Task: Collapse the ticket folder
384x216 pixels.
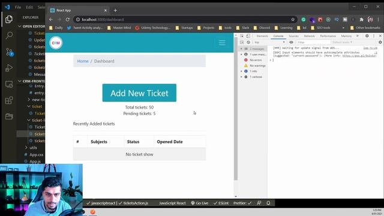Action: coord(34,107)
